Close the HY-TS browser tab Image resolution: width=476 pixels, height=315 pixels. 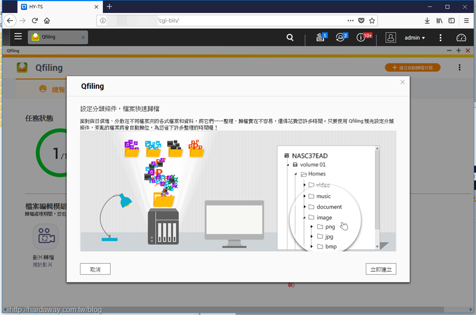point(96,7)
